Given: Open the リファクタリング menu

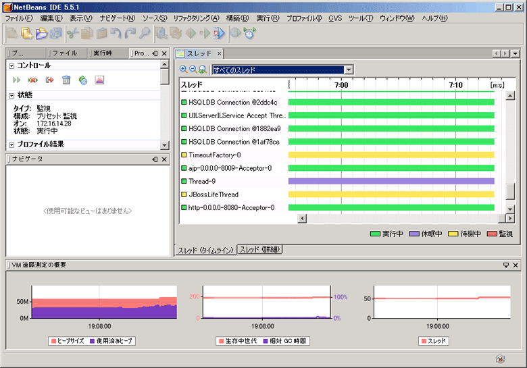Looking at the screenshot, I should pos(196,18).
